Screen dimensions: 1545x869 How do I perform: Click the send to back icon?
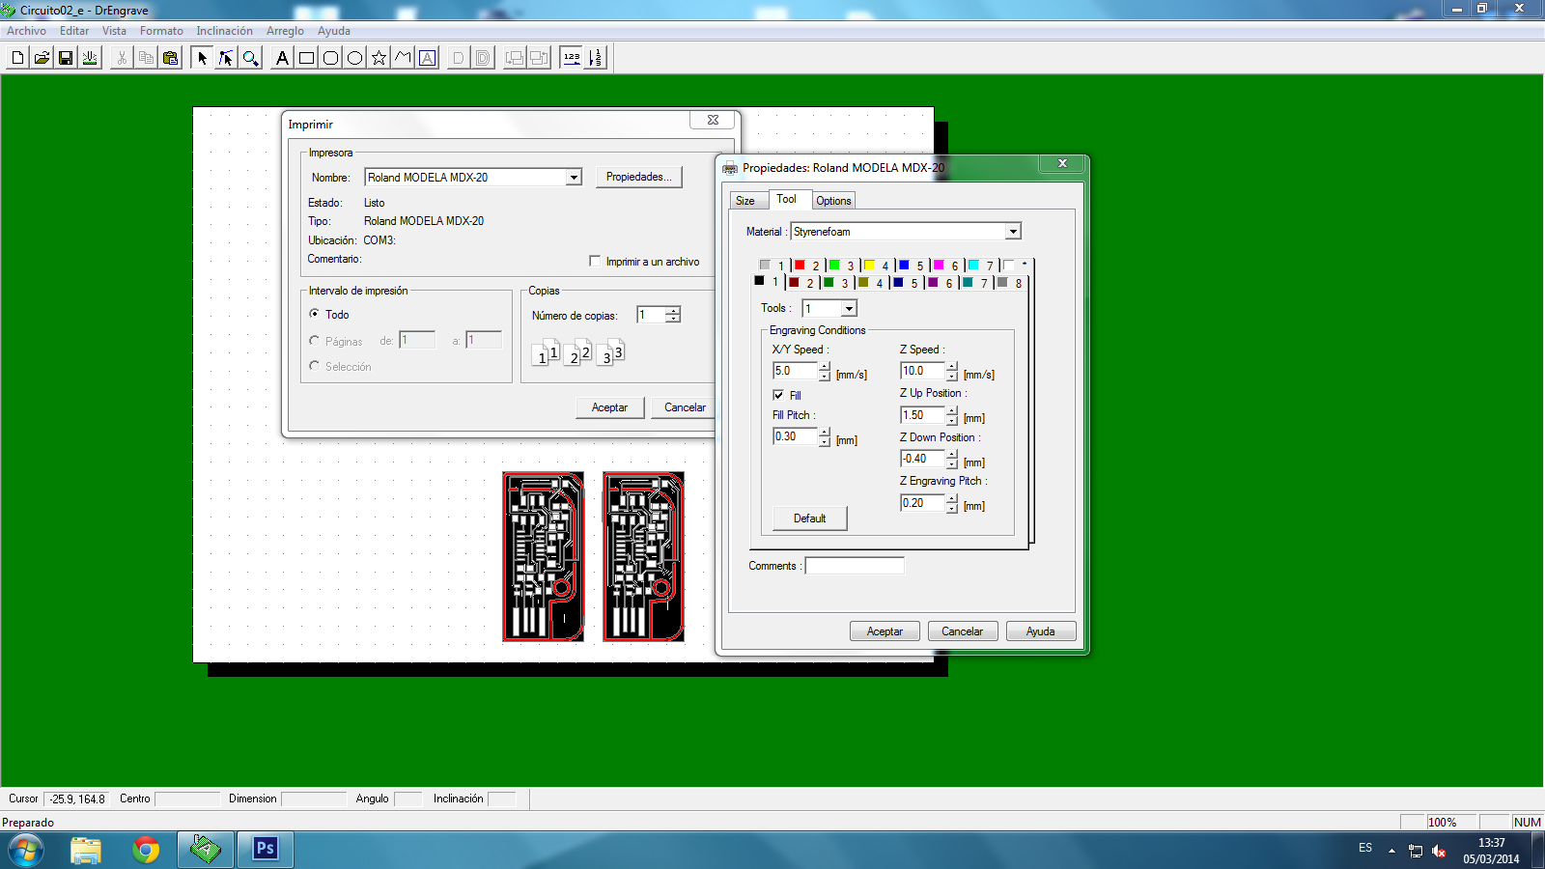(x=539, y=58)
